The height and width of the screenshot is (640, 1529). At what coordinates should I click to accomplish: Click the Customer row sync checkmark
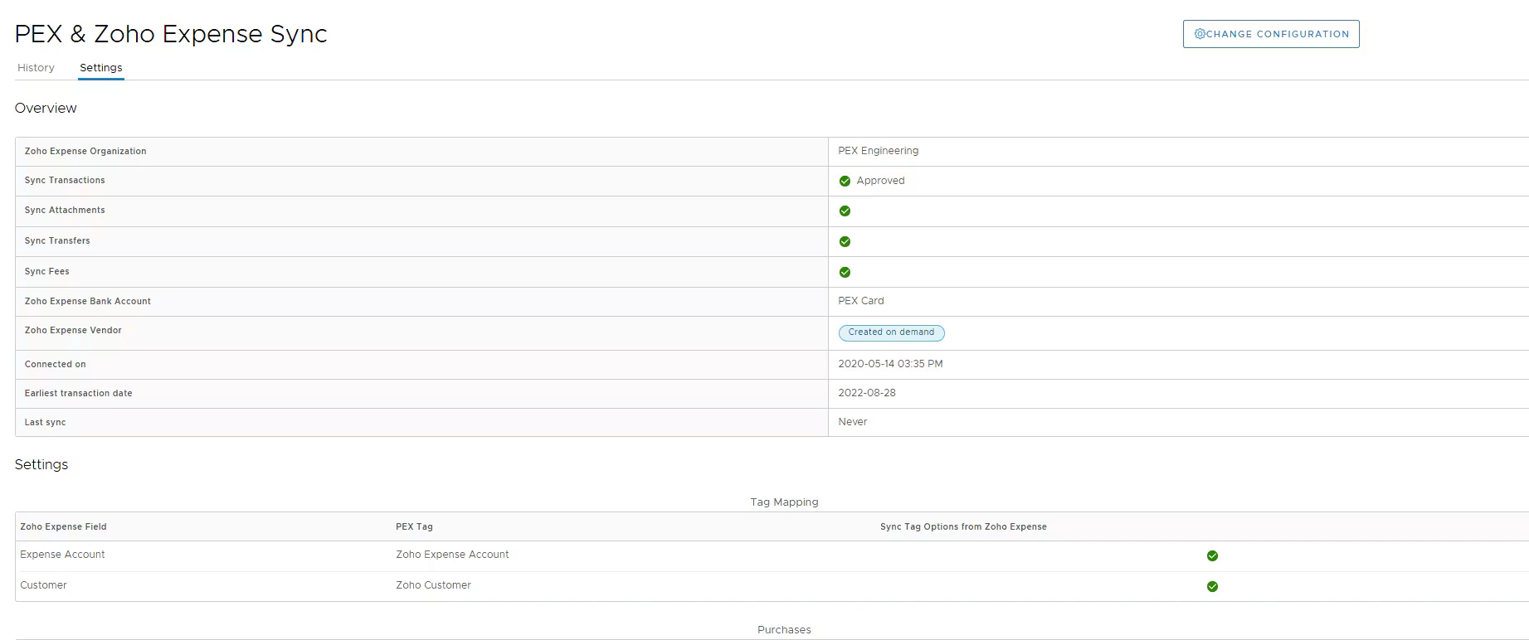(1212, 587)
